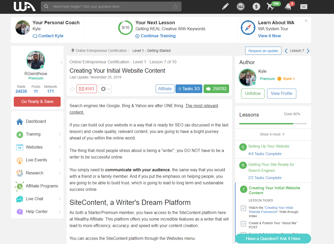Screen dimensions: 334x244
Task: Expand the Websites submenu chevron
Action: click(60, 147)
